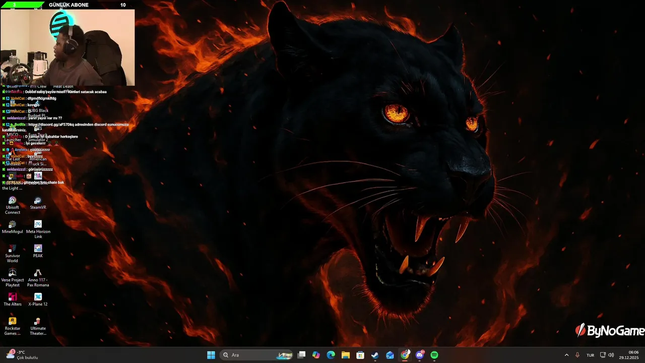The width and height of the screenshot is (645, 363).
Task: Click the 'iyi gecelerrr' chat message
Action: [35, 143]
